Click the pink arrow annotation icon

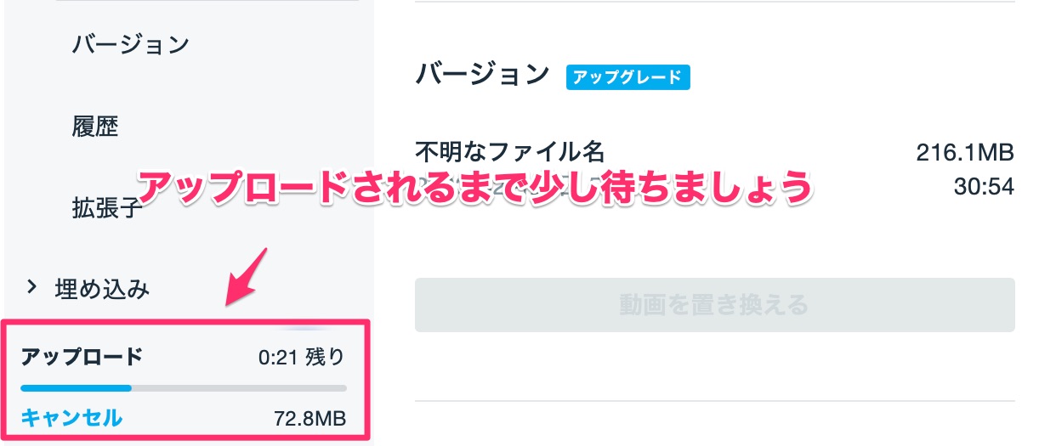247,276
